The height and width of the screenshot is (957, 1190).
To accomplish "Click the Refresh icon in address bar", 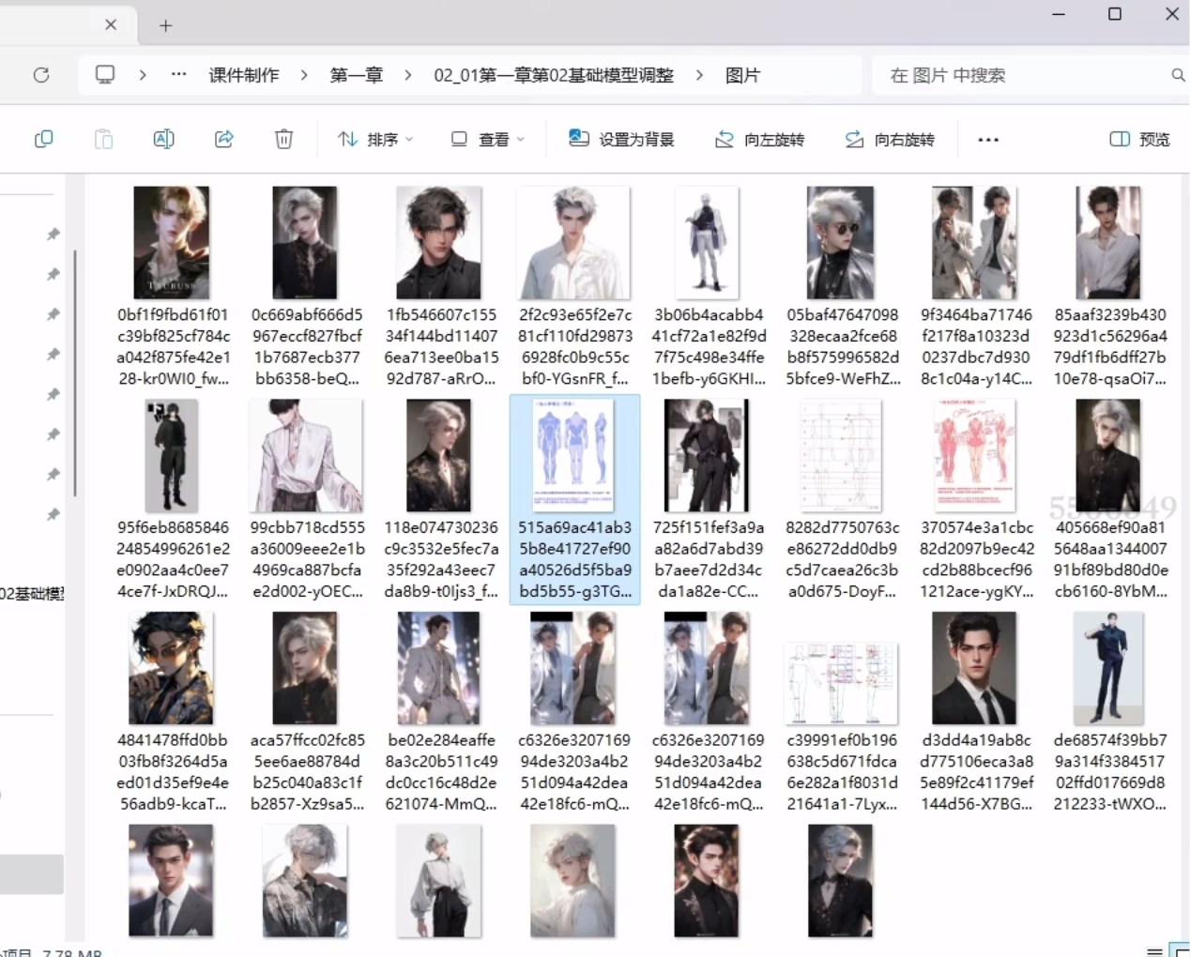I will 41,75.
